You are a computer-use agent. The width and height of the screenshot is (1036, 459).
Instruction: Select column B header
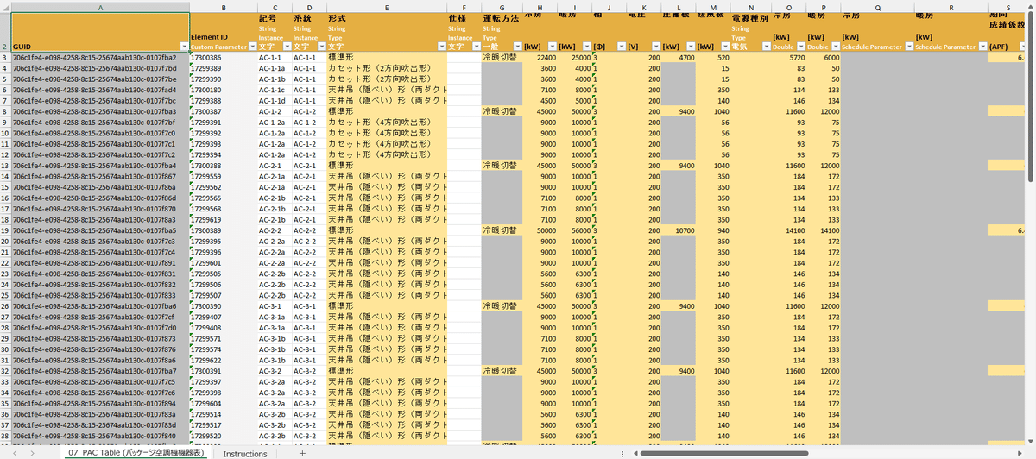tap(224, 6)
